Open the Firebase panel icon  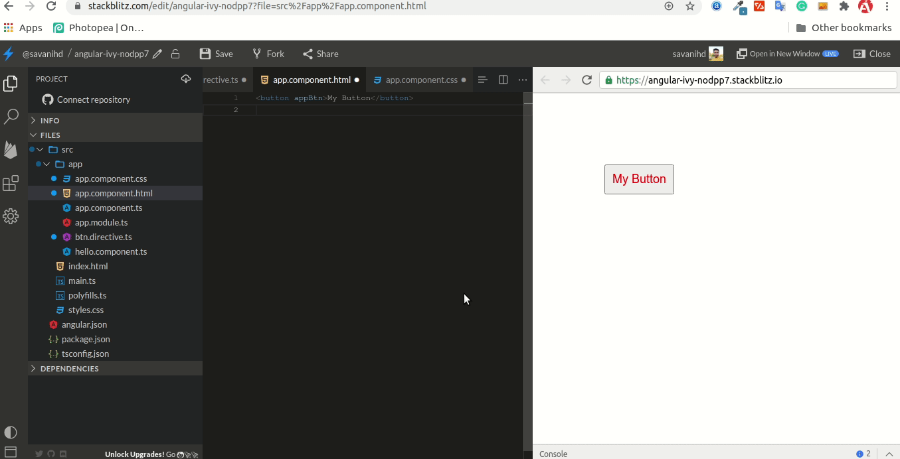[11, 150]
